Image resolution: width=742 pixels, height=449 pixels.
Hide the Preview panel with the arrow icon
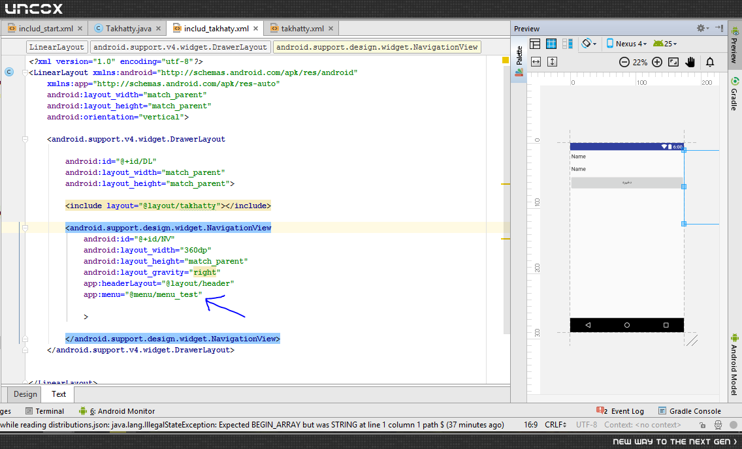719,28
